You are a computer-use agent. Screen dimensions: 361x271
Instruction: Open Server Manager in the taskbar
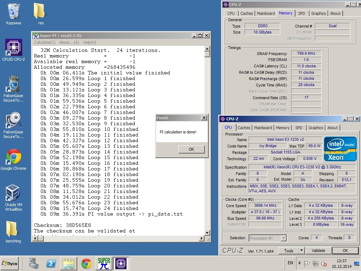click(x=33, y=263)
